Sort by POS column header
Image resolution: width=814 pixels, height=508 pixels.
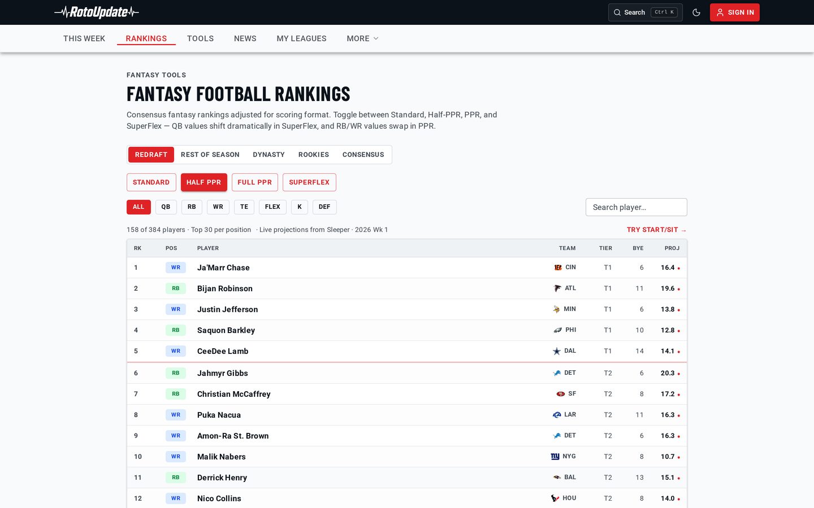coord(171,248)
